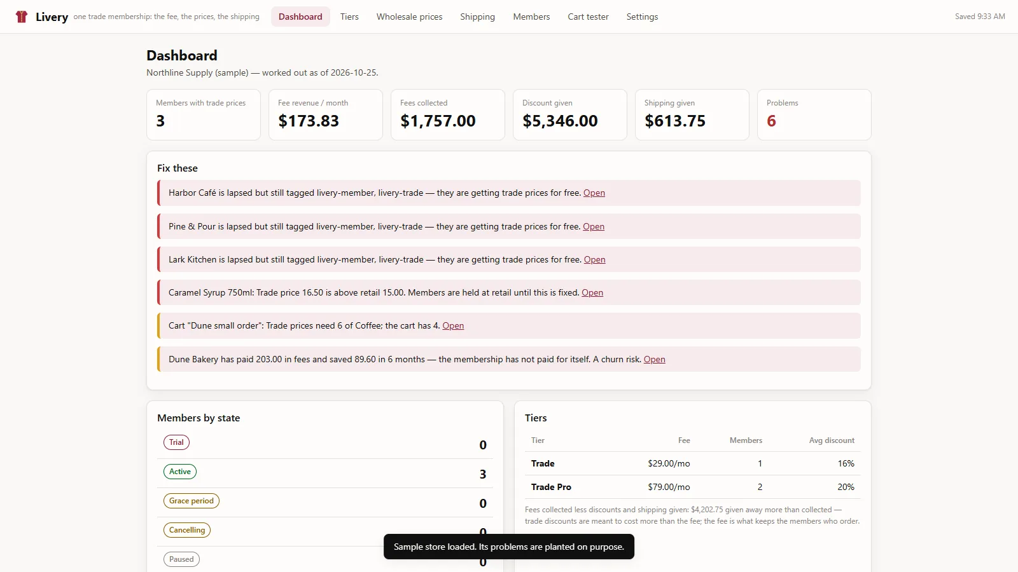Click the Grace period state badge
This screenshot has height=572, width=1018.
click(192, 501)
